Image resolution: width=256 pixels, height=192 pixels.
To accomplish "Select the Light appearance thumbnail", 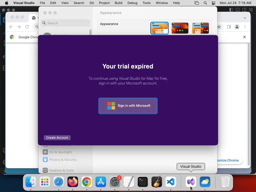I will (159, 28).
